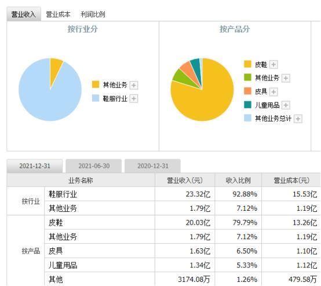Click 营业收入(元) column header

click(185, 180)
